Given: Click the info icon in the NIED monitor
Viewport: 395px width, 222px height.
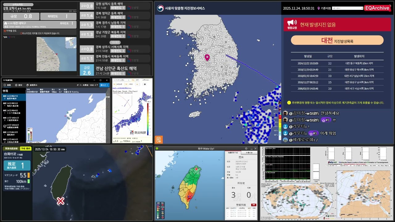Looking at the screenshot, I should [x=145, y=84].
